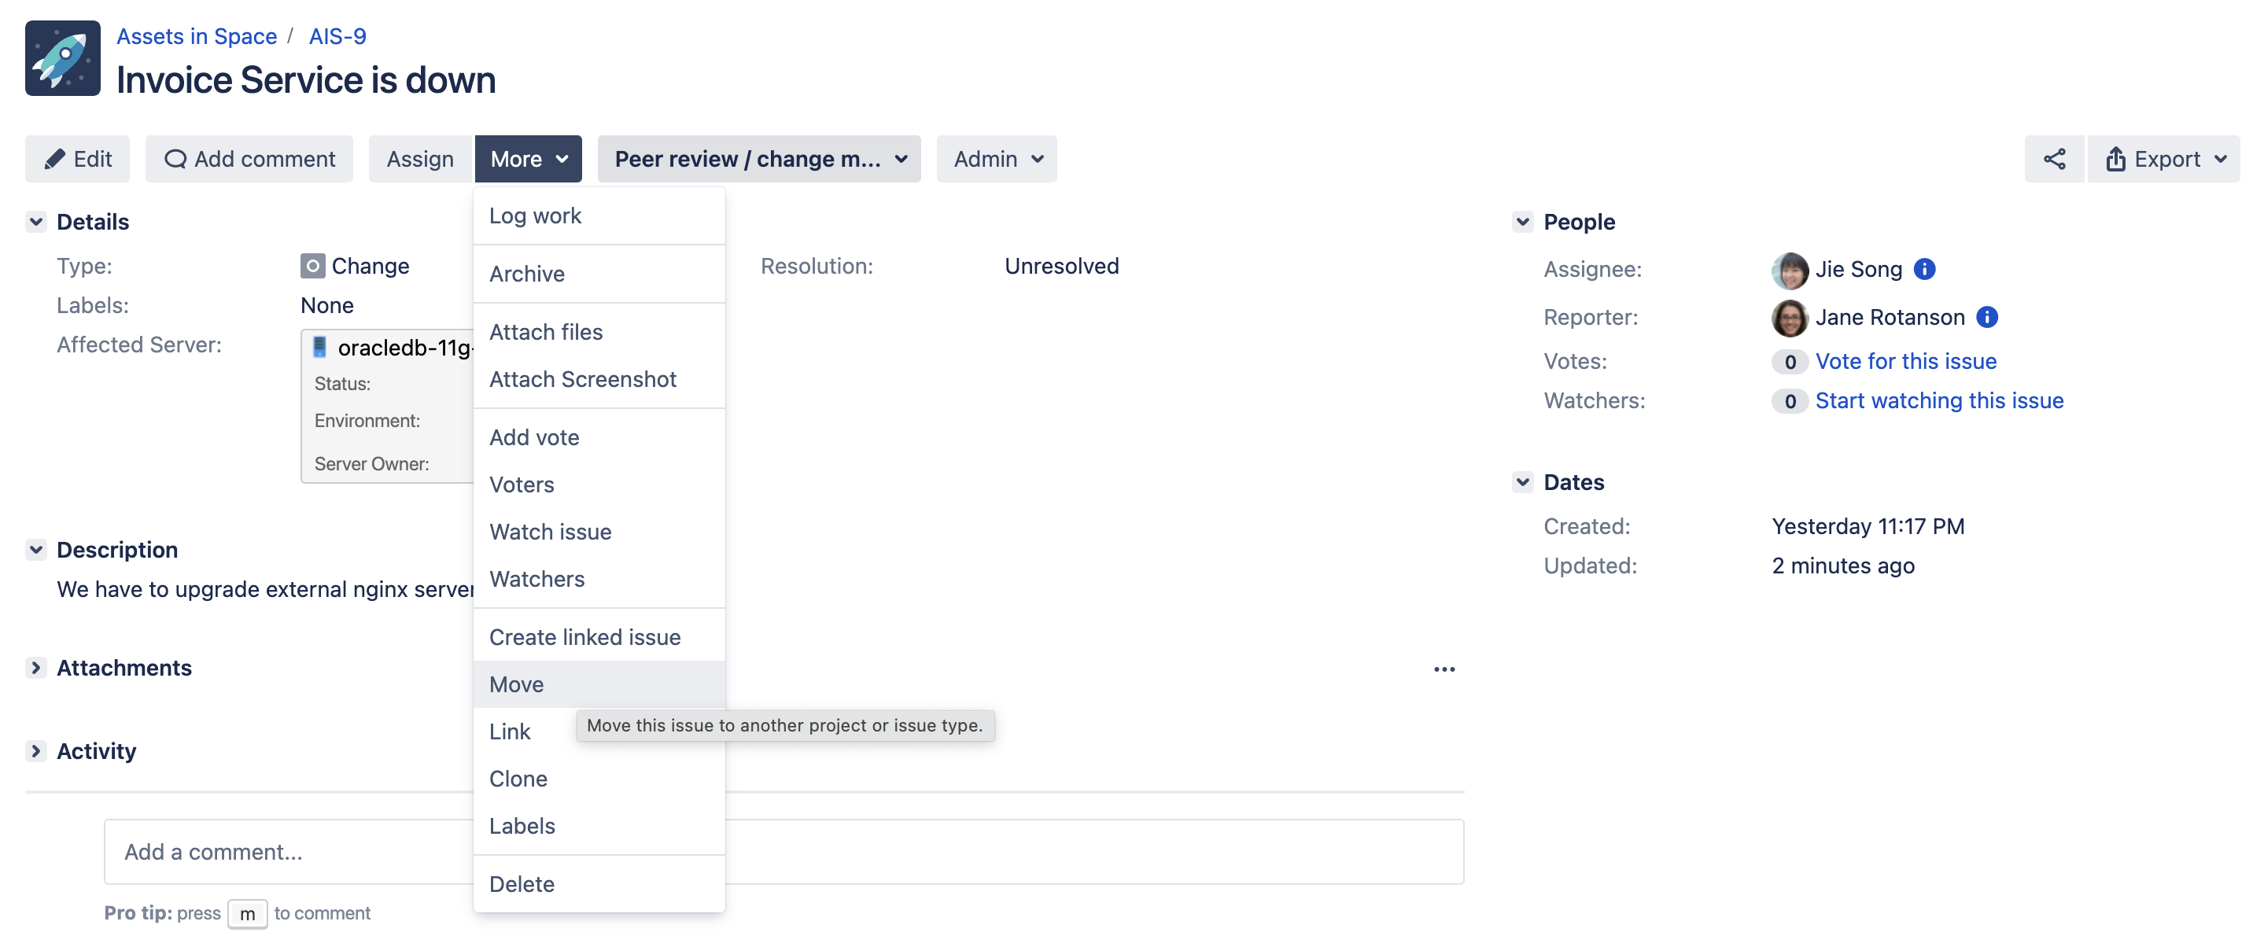Collapse the Details section

pos(36,221)
